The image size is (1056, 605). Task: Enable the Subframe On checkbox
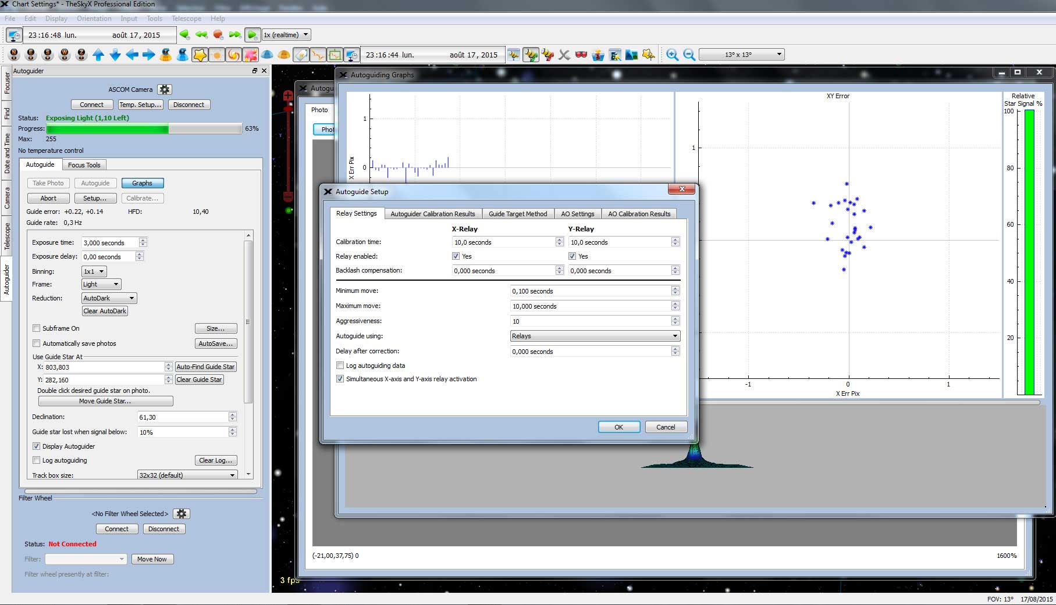pos(37,328)
